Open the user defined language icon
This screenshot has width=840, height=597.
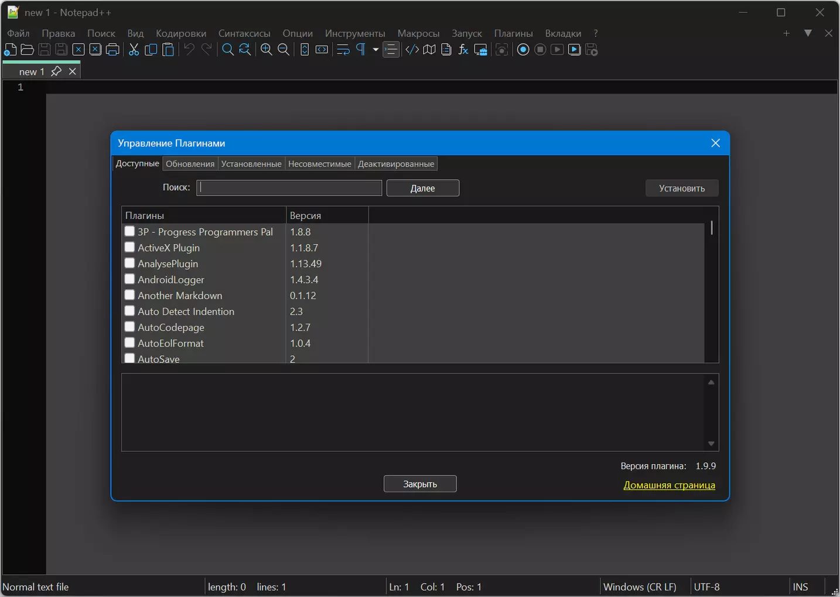pos(412,50)
